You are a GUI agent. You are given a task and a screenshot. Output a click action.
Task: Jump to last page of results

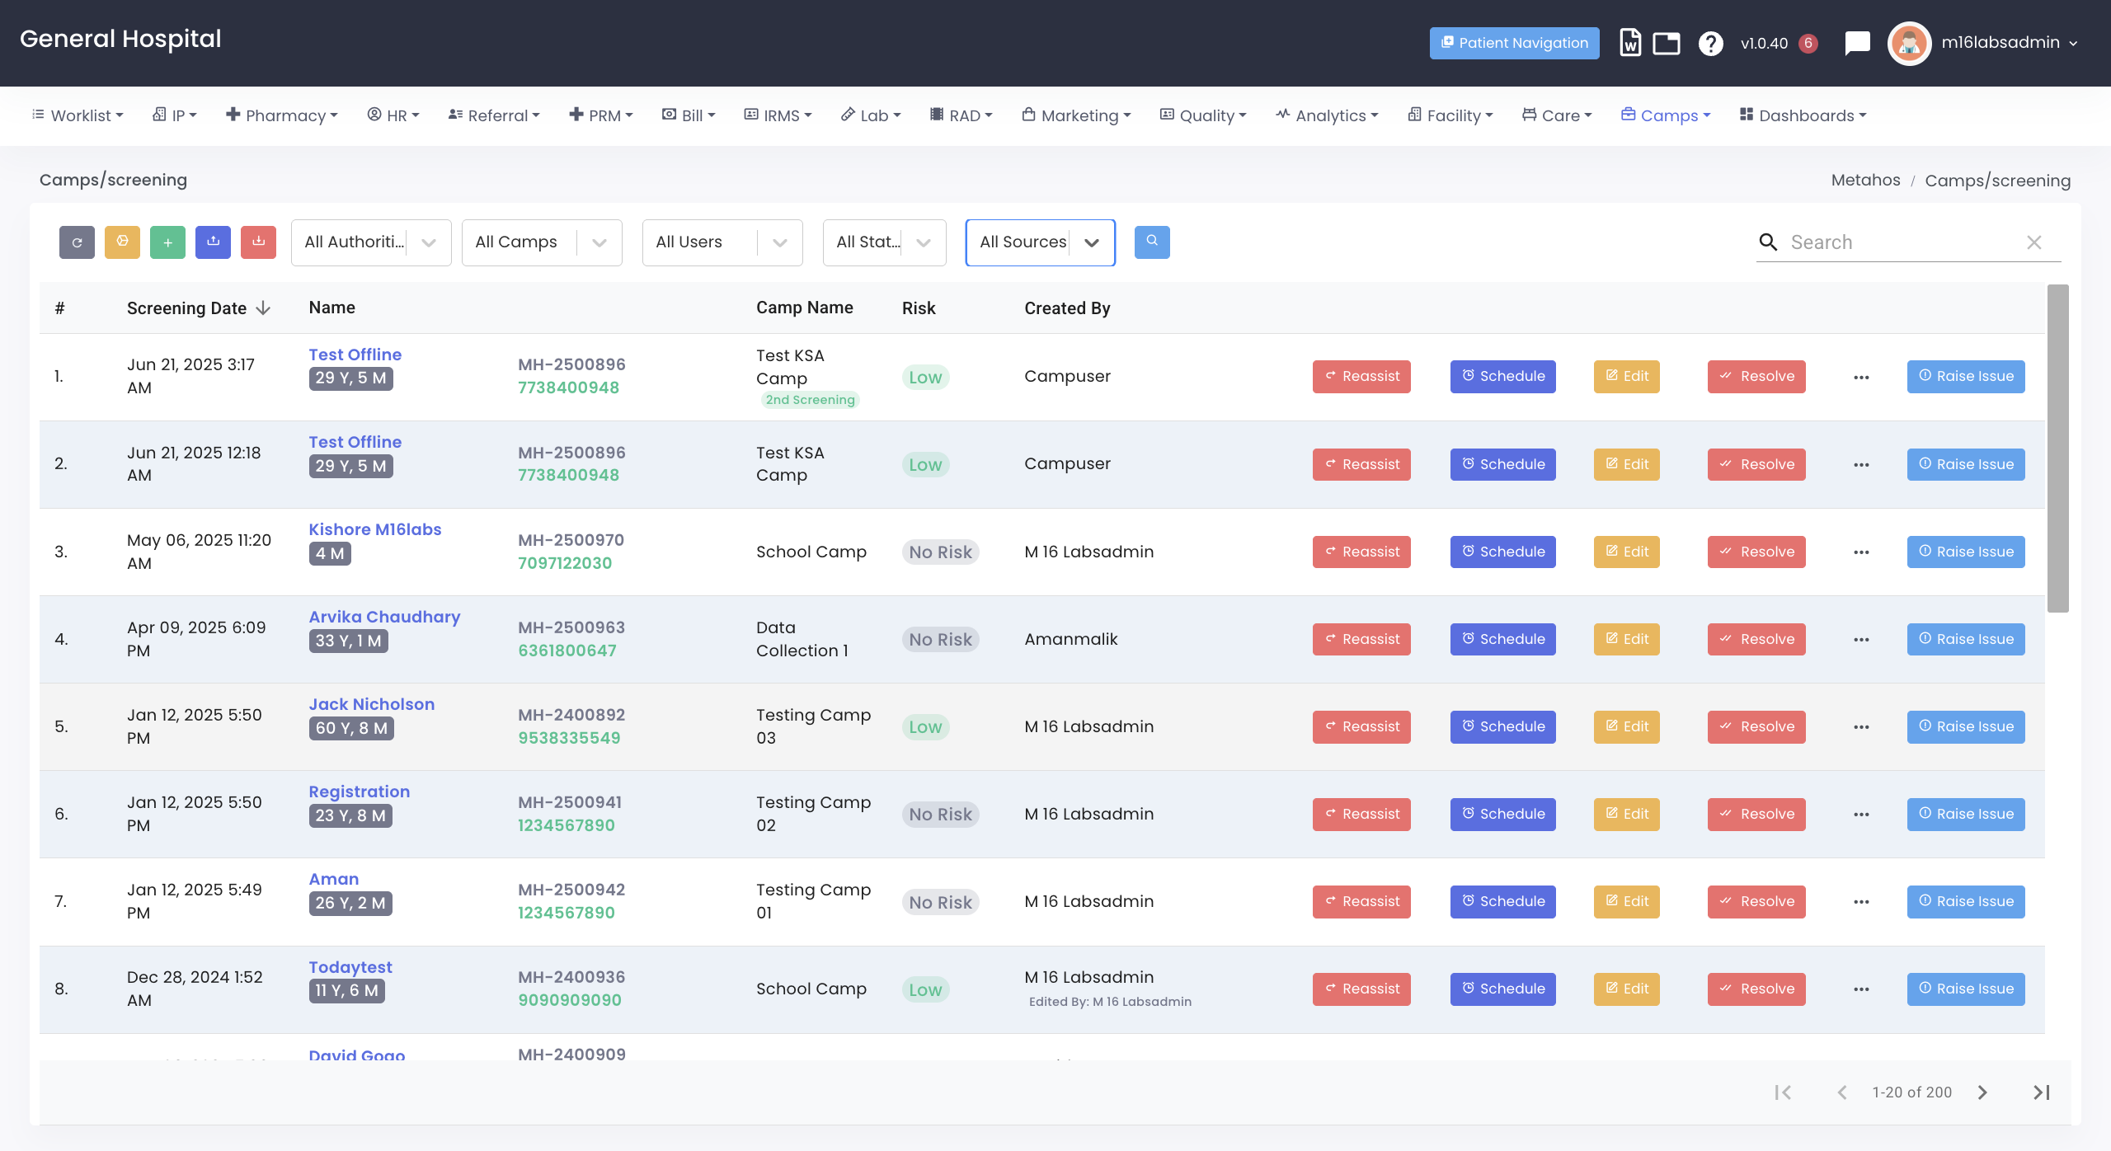tap(2041, 1092)
